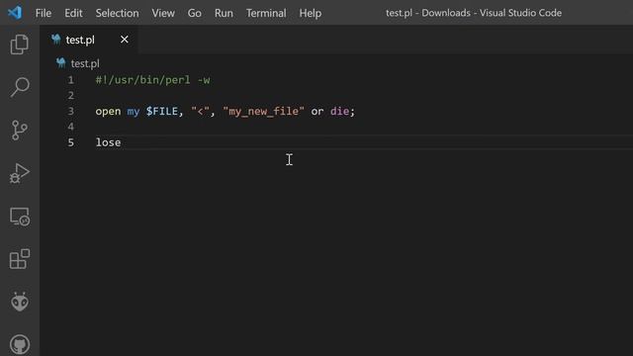Open the Selection menu

(x=117, y=13)
